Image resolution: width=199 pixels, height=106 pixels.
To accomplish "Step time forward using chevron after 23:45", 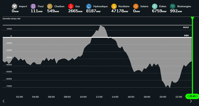I will [197, 96].
